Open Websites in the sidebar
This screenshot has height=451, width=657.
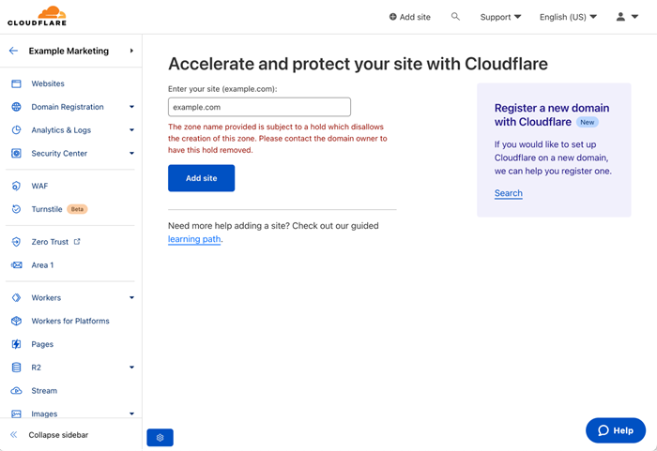click(48, 83)
